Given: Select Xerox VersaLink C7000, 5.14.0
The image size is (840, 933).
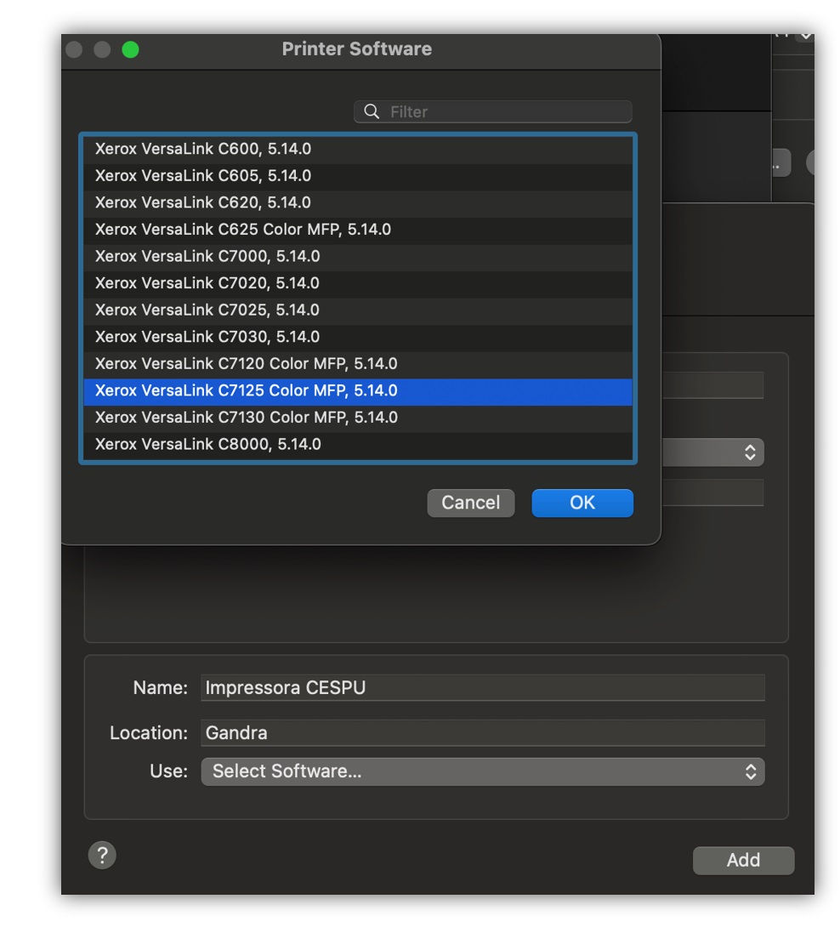Looking at the screenshot, I should point(358,256).
